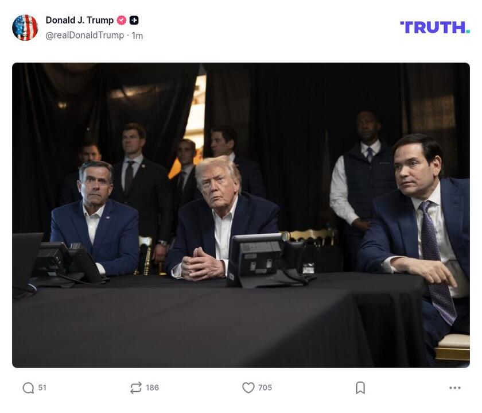Click the black plus badge next to the name
Viewport: 482px width, 413px height.
tap(133, 19)
